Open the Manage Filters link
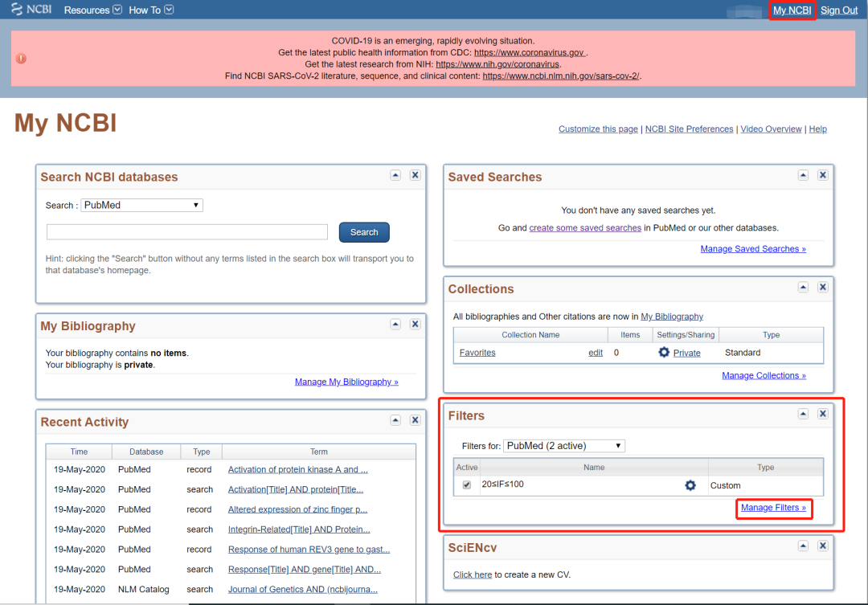 click(x=773, y=509)
